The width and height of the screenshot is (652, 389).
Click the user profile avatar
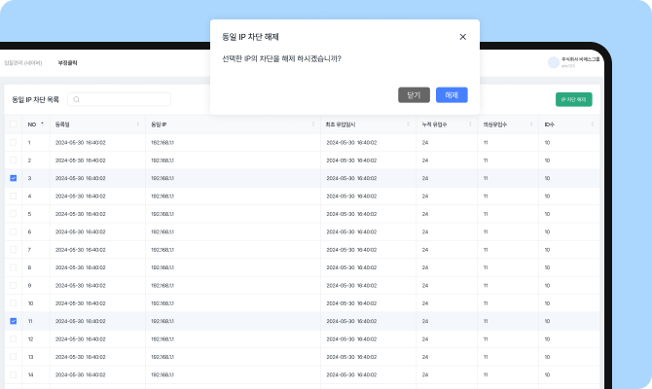pos(554,62)
